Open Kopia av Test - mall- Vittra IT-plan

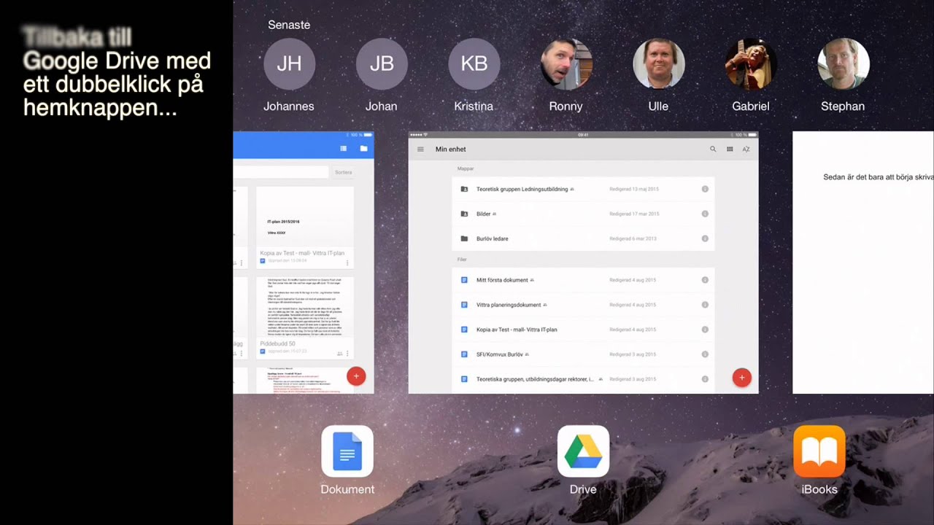tap(583, 330)
